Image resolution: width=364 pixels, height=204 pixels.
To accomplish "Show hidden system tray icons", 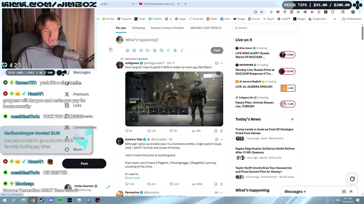I will coord(332,200).
